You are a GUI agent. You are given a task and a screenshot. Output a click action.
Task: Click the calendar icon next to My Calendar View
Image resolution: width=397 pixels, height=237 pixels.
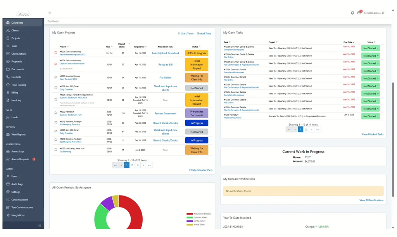[x=190, y=170]
